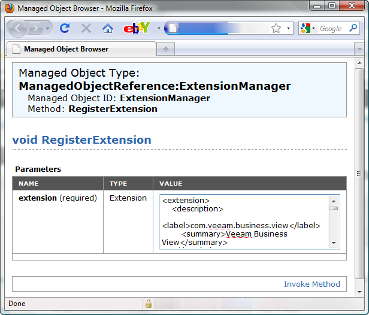Viewport: 369px width, 315px height.
Task: Click the text area scroll up arrow
Action: (x=334, y=201)
